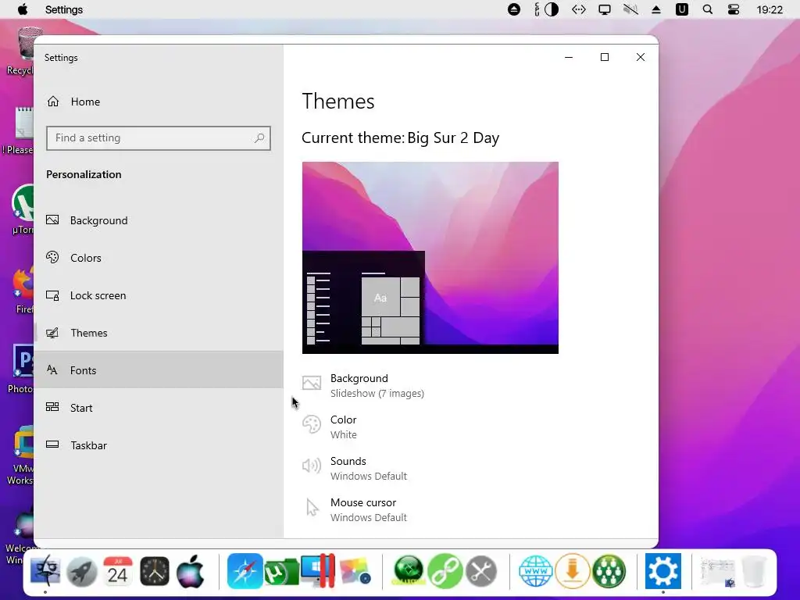Open the Lock screen settings page
800x600 pixels.
coord(159,295)
